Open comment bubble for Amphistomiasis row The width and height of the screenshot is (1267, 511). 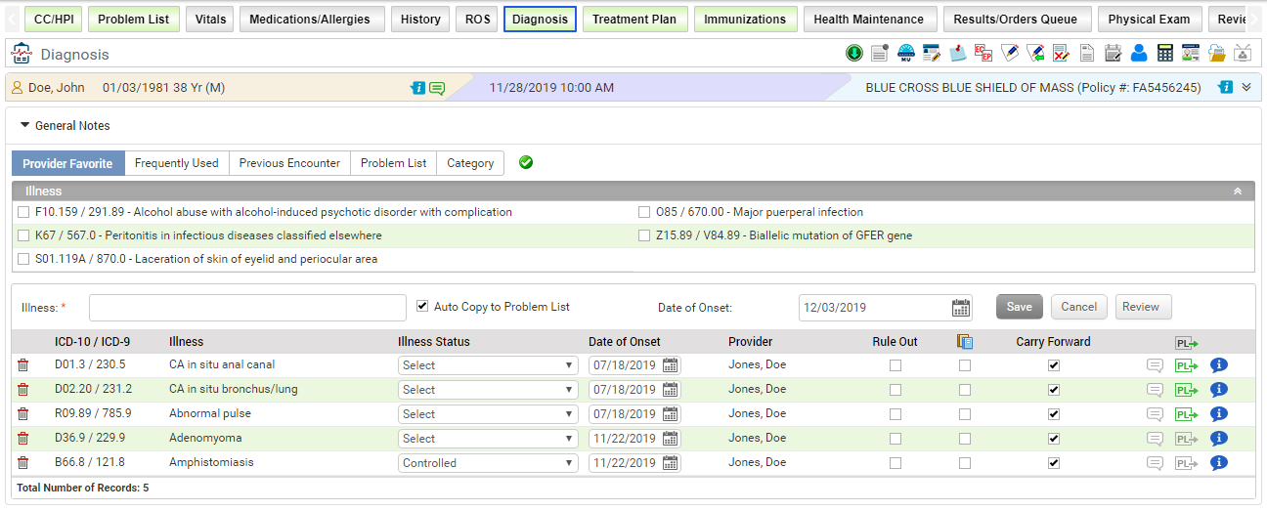coord(1155,463)
